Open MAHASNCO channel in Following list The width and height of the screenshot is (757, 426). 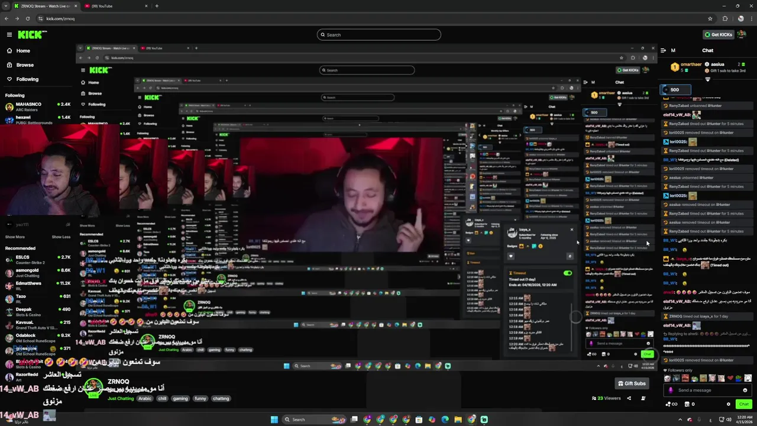pos(38,106)
